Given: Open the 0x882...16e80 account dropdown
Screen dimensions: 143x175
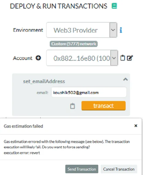Looking at the screenshot, I should point(82,58).
